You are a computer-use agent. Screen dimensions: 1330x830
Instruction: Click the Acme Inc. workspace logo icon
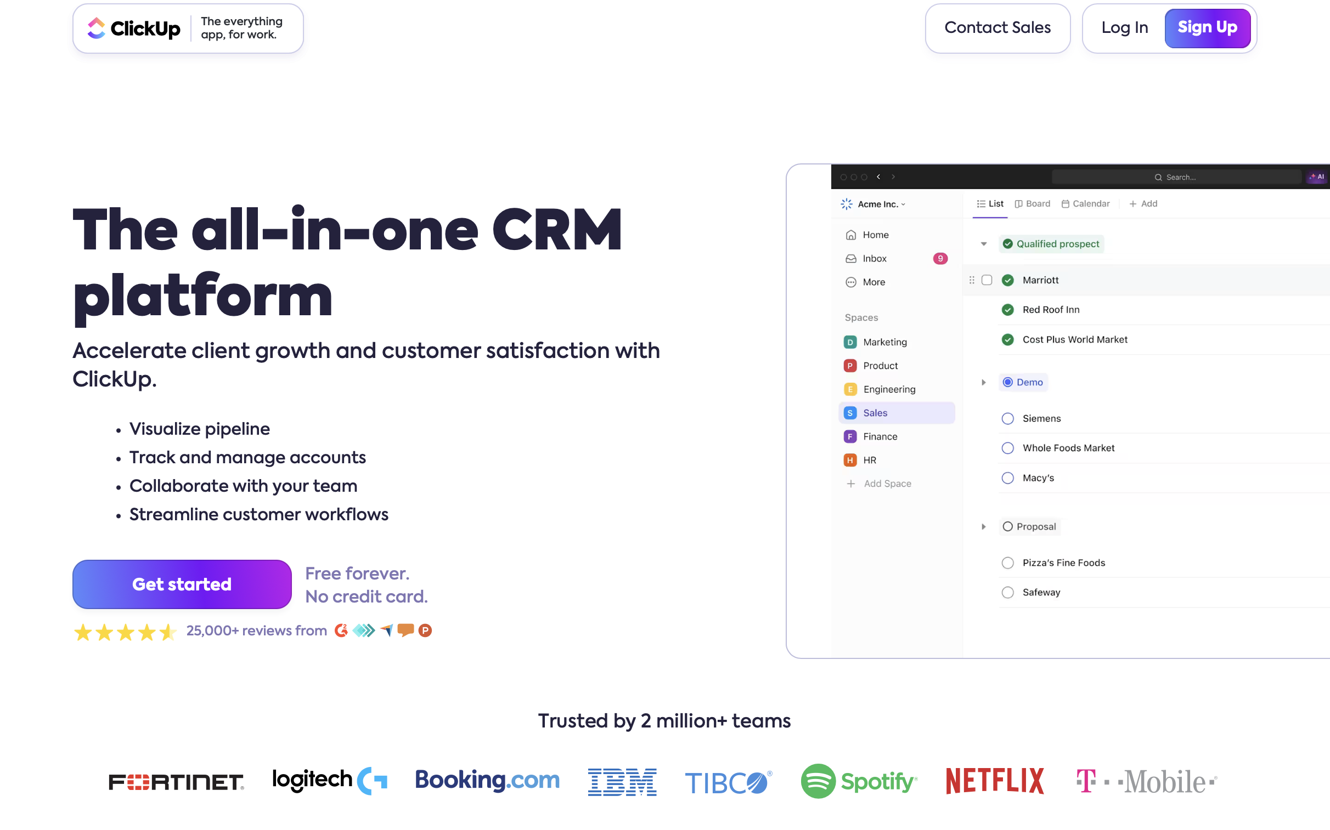click(847, 204)
